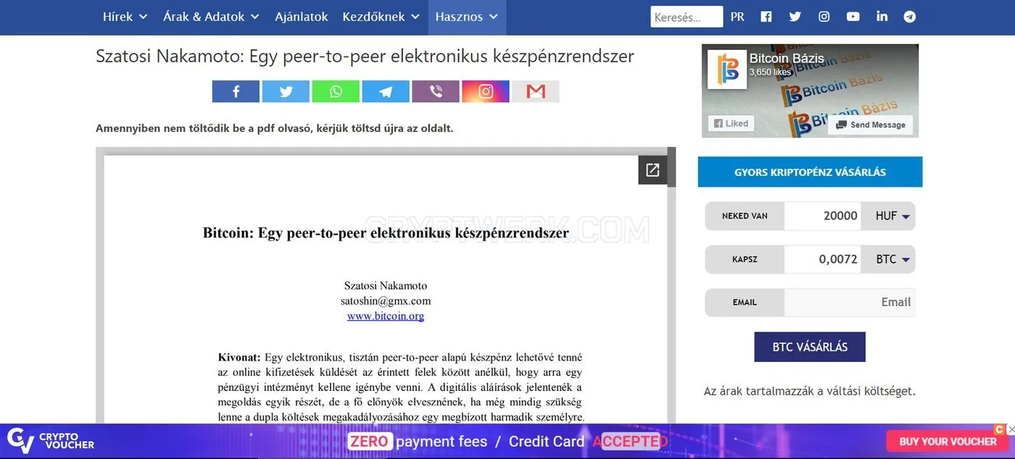Click the article headline Szatosi Nakamoto

(x=365, y=56)
